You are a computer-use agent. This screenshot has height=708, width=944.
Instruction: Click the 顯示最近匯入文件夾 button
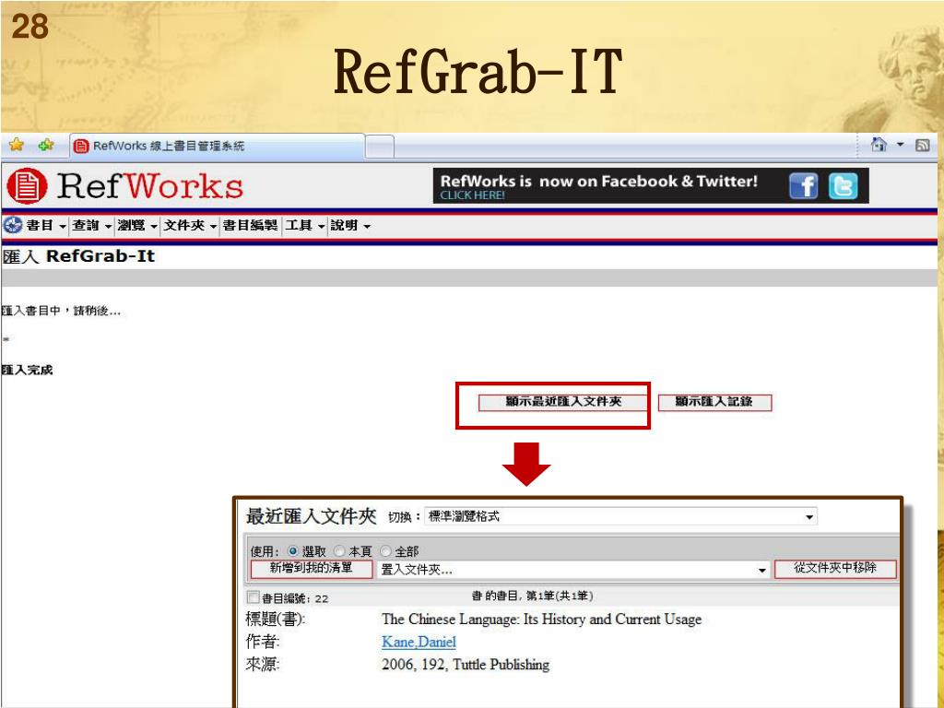[x=563, y=402]
